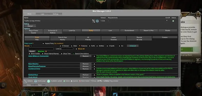202x96 pixels.
Task: Click the grey Inactive legend dot
Action: pyautogui.click(x=71, y=81)
